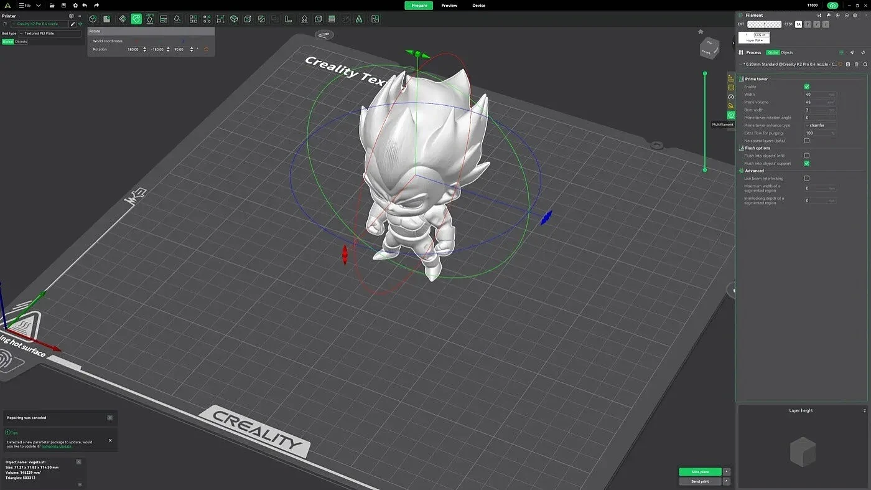
Task: Expand the Send print options arrow
Action: point(727,481)
